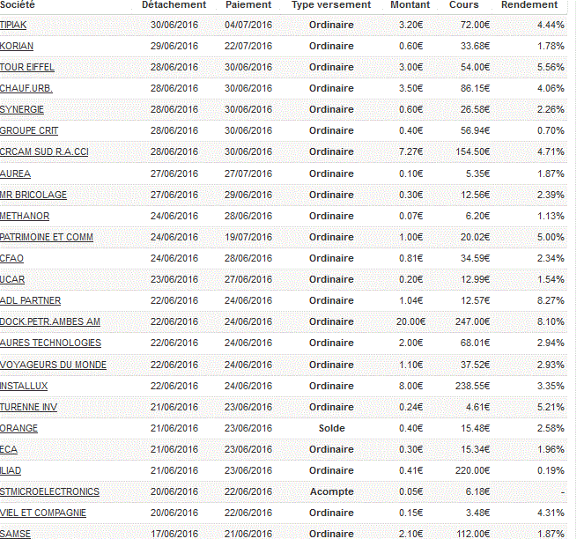Viewport: 584px width, 539px height.
Task: Select the 19/07/2016 payment date for PATRIMOINE
Action: point(248,238)
